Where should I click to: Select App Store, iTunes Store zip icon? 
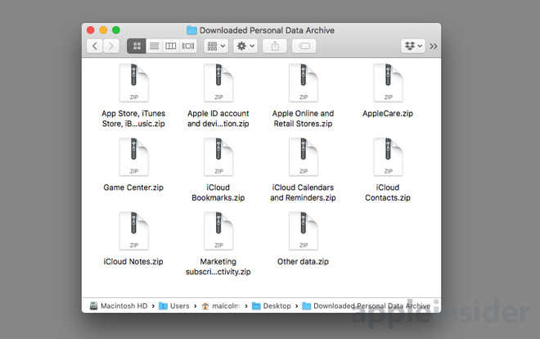click(133, 83)
